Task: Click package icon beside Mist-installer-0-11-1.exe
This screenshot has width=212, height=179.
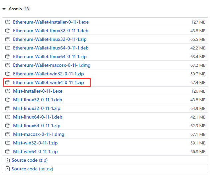Action: click(x=8, y=91)
